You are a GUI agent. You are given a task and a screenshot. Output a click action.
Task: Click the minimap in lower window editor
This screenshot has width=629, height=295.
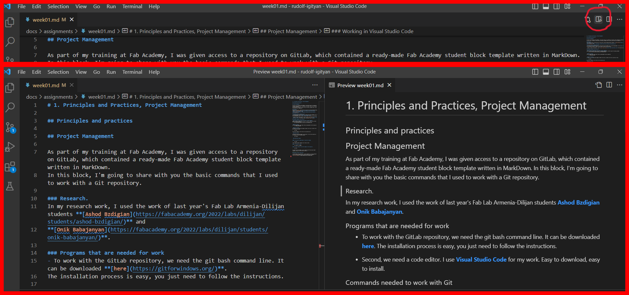click(304, 129)
